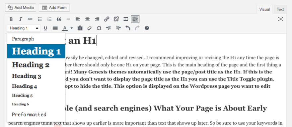Apply the current text color
This screenshot has height=127, width=292.
click(x=65, y=28)
